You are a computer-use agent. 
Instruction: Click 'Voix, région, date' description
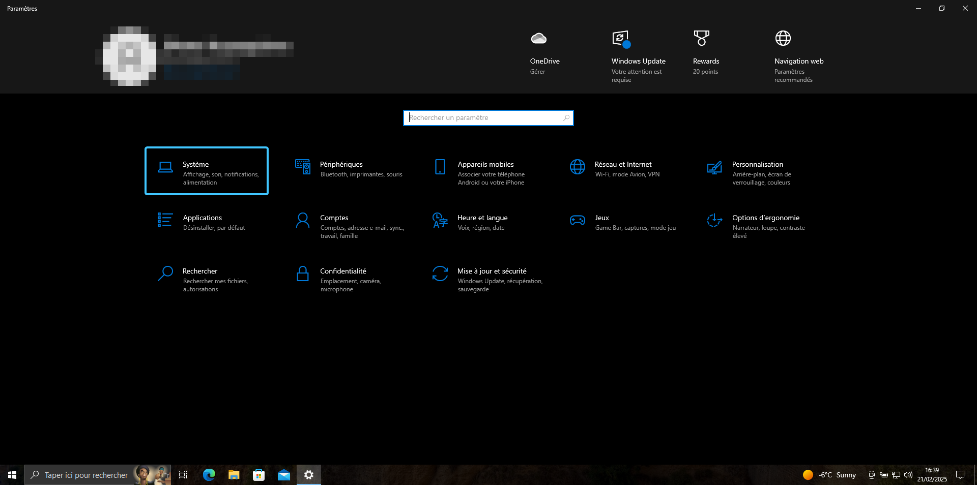pos(481,228)
